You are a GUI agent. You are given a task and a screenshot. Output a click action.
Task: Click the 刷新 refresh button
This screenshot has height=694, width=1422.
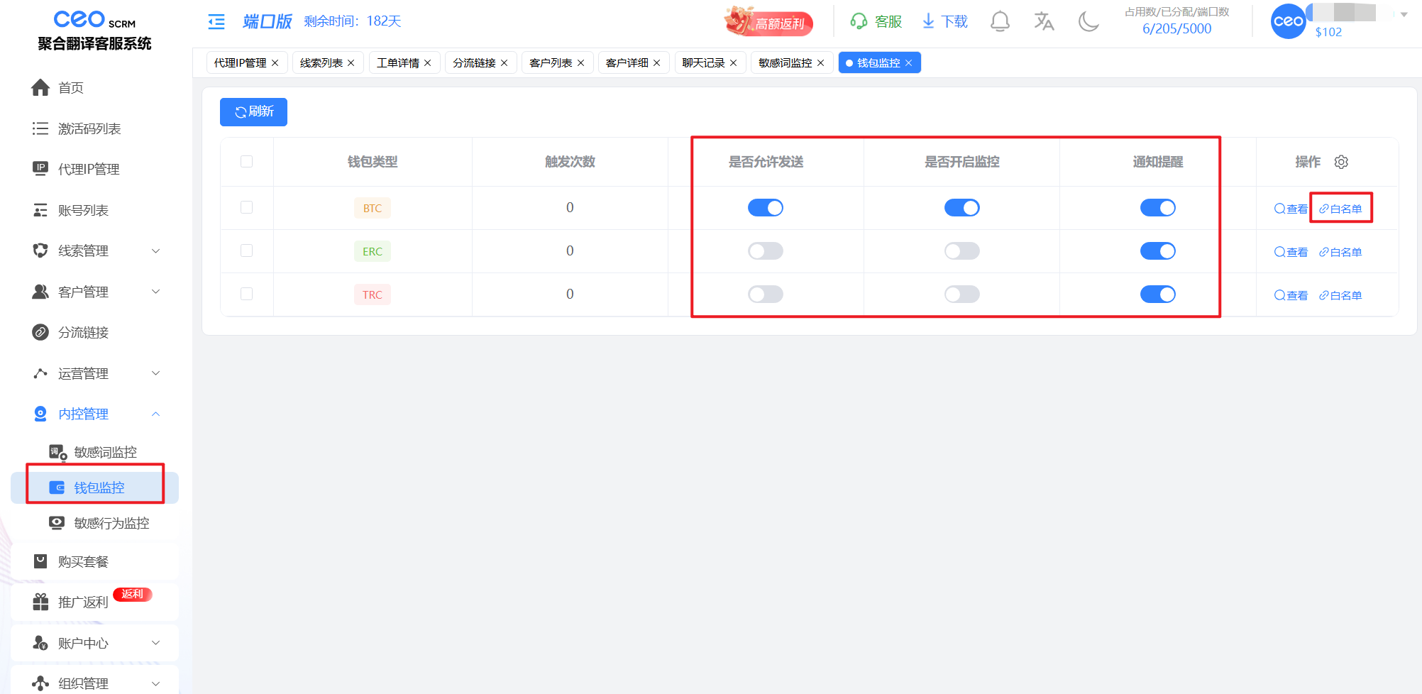(253, 112)
